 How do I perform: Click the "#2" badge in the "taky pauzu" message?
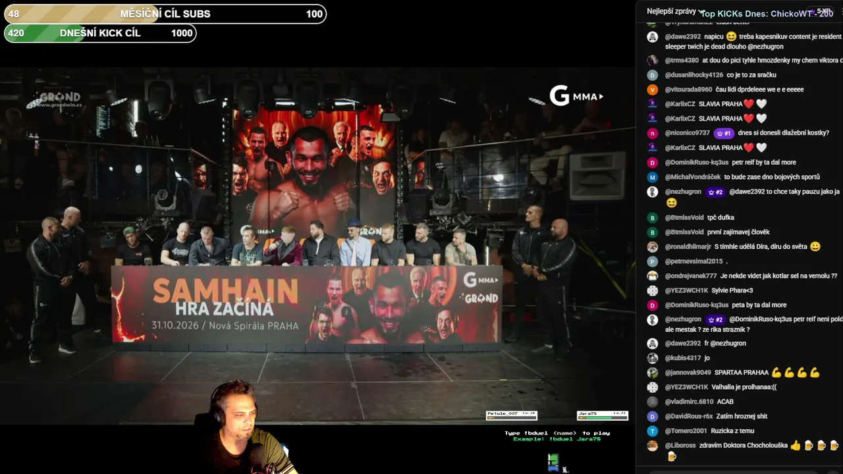pos(715,192)
